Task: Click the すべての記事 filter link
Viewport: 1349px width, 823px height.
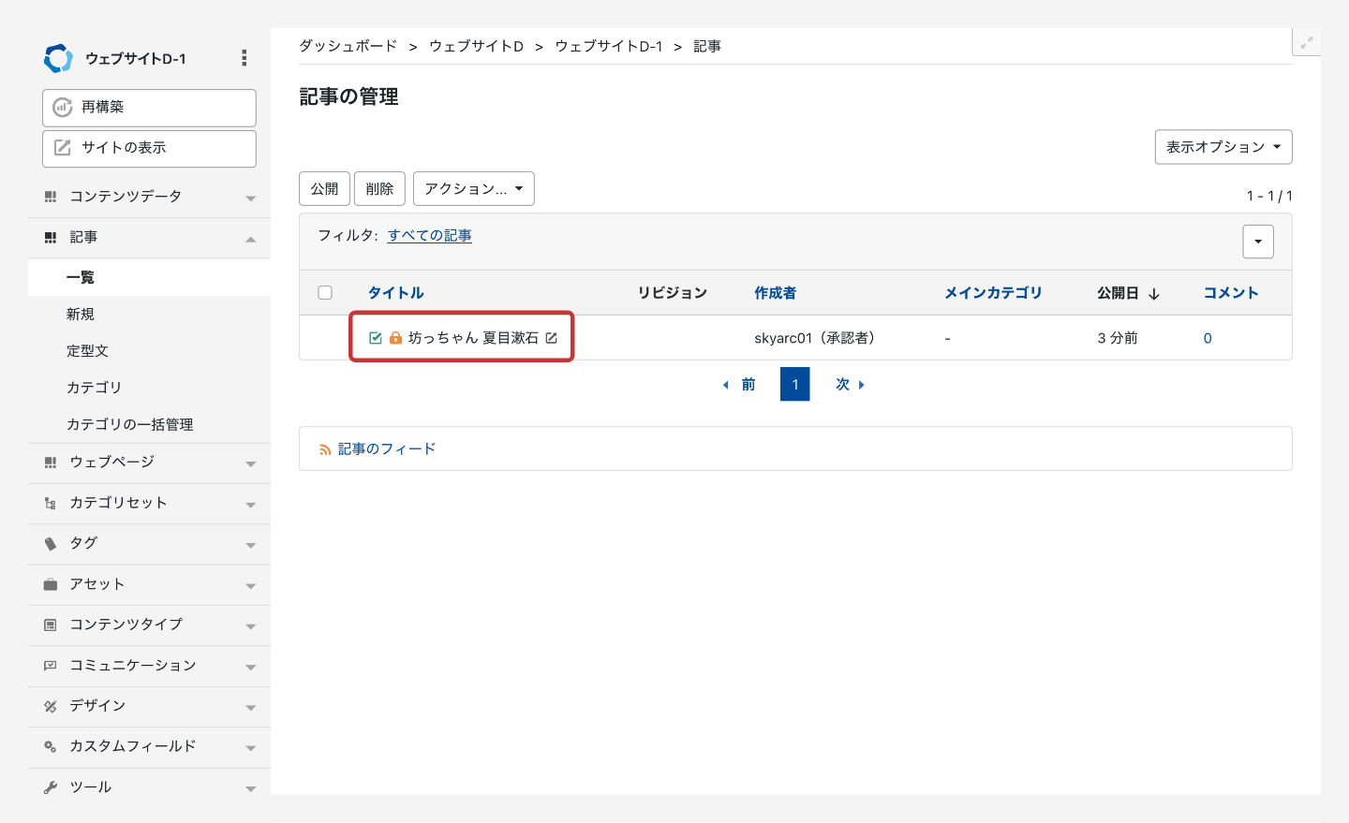Action: (x=430, y=236)
